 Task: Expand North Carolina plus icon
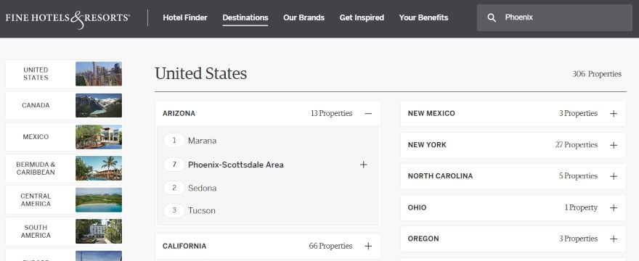pyautogui.click(x=614, y=176)
